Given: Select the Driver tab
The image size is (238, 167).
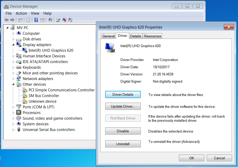Looking at the screenshot, I should tap(122, 36).
